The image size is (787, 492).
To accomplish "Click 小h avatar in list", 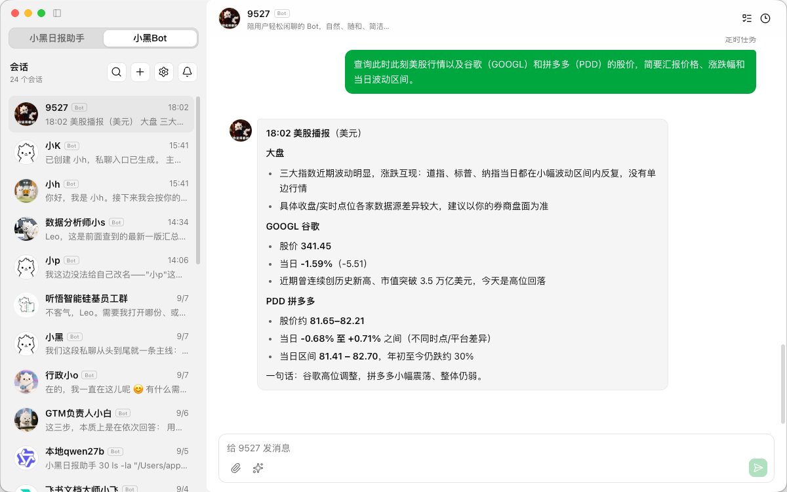I will [26, 190].
